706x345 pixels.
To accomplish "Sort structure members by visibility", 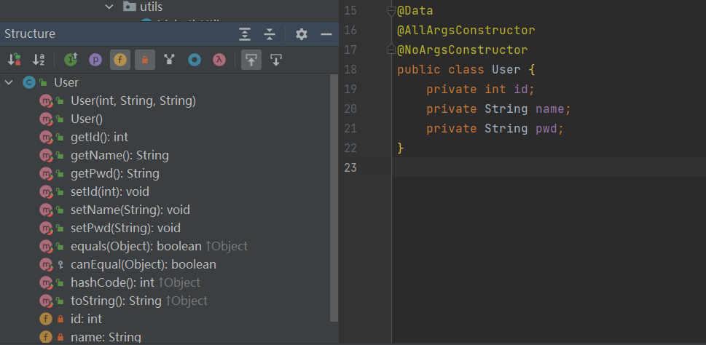I will pyautogui.click(x=15, y=60).
